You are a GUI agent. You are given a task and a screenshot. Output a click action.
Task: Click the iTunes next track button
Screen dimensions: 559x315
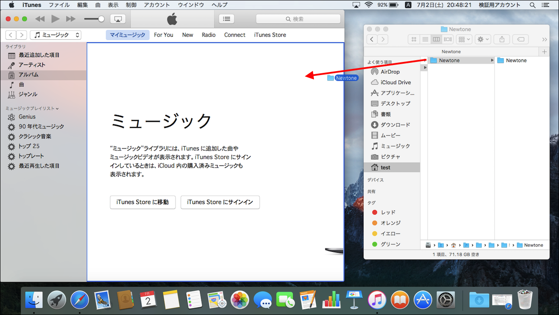(x=71, y=19)
